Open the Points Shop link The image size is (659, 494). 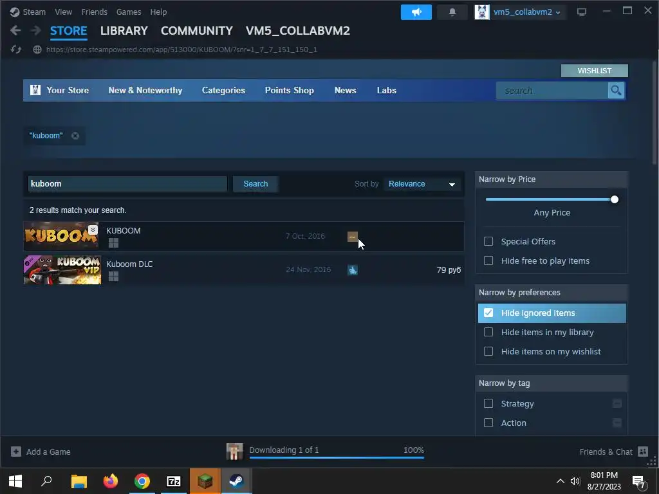coord(289,90)
